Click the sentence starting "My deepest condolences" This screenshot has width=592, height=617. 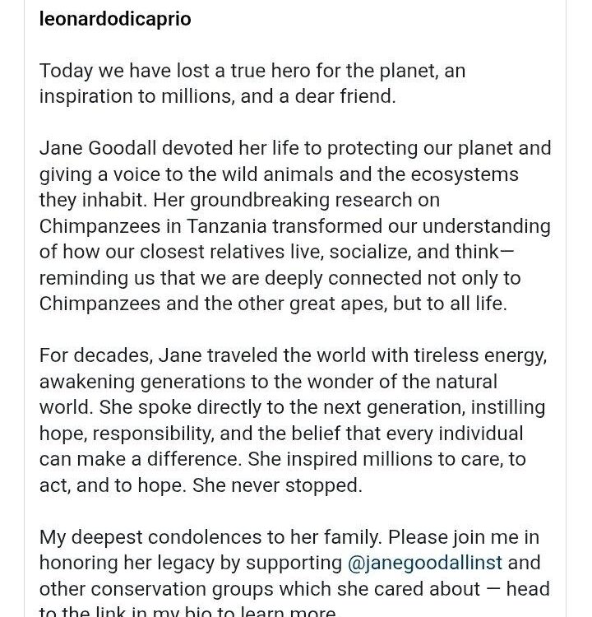pyautogui.click(x=209, y=538)
